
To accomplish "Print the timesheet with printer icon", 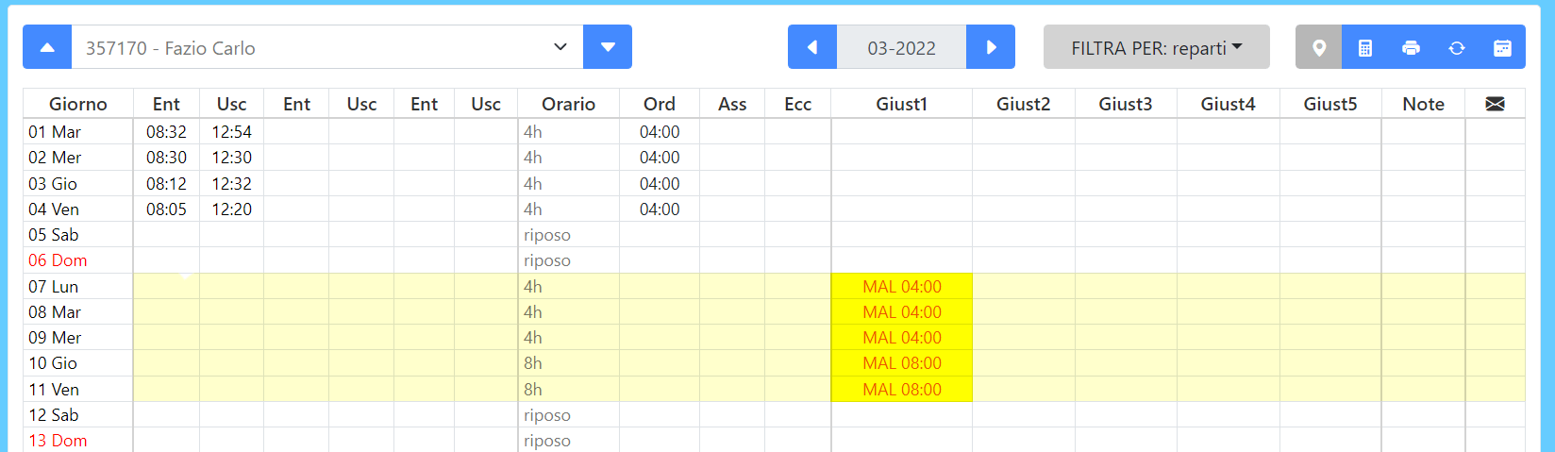I will click(x=1411, y=47).
